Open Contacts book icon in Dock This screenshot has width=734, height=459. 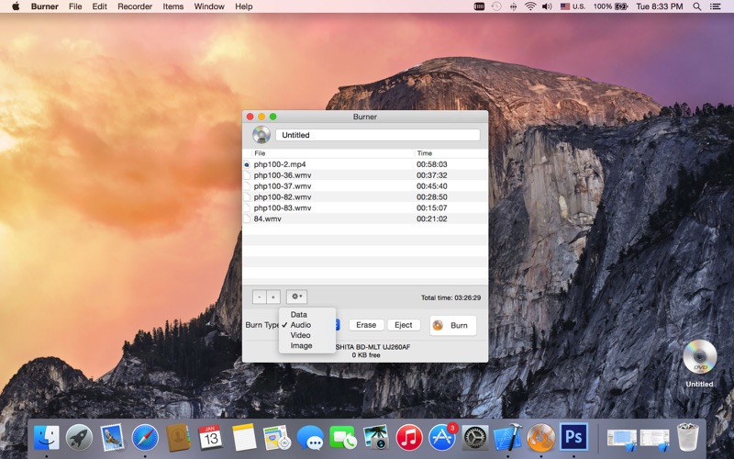178,438
